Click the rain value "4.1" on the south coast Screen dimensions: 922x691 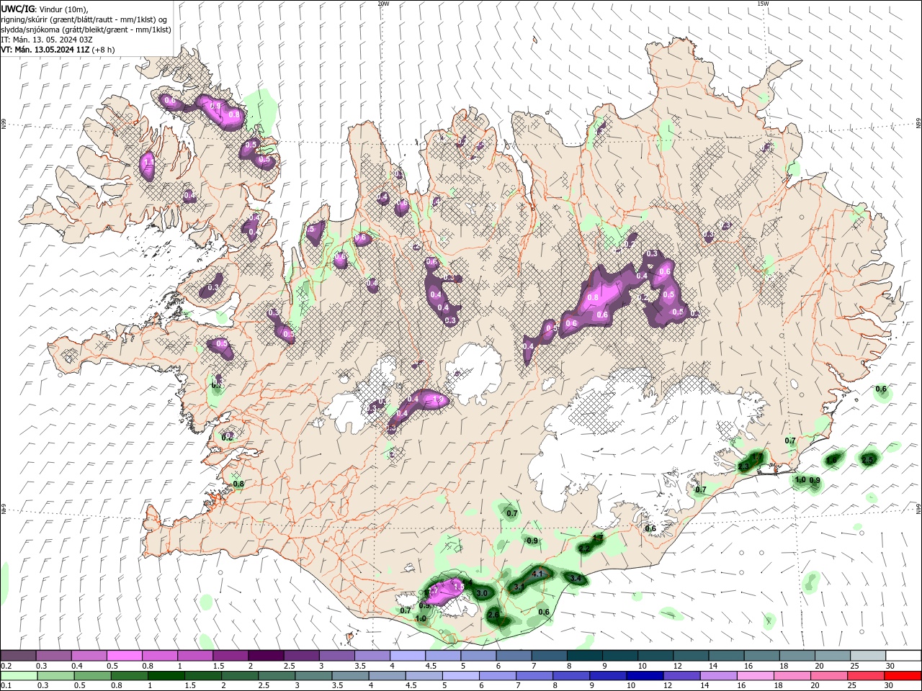[x=537, y=574]
